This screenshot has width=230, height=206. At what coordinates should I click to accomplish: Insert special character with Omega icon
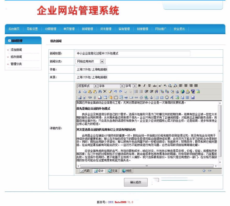point(162,98)
